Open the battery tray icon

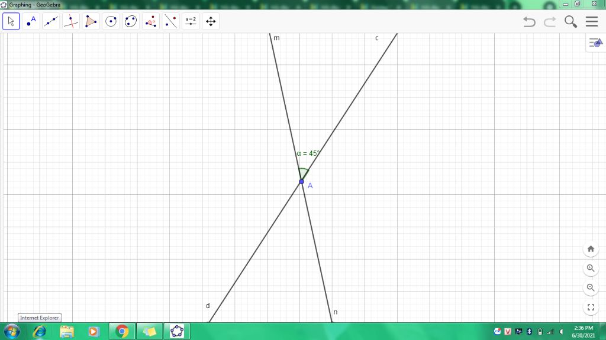(540, 332)
